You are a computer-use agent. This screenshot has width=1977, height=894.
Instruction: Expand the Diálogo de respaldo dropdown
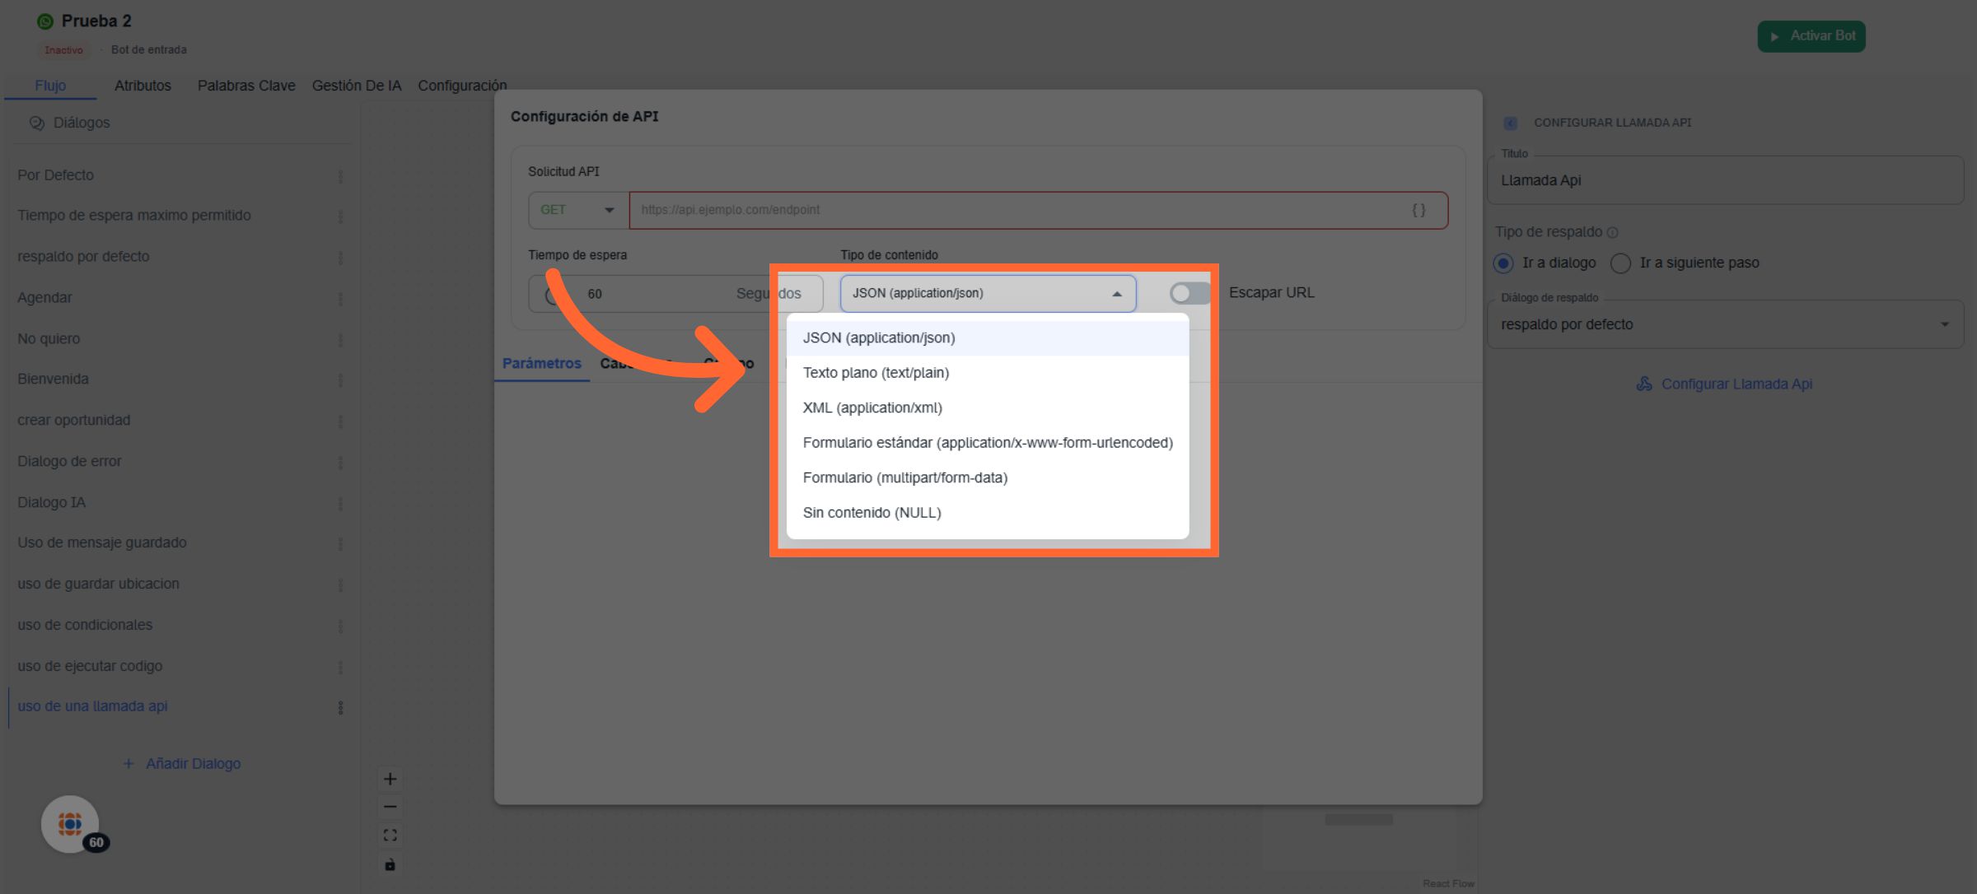click(x=1724, y=324)
